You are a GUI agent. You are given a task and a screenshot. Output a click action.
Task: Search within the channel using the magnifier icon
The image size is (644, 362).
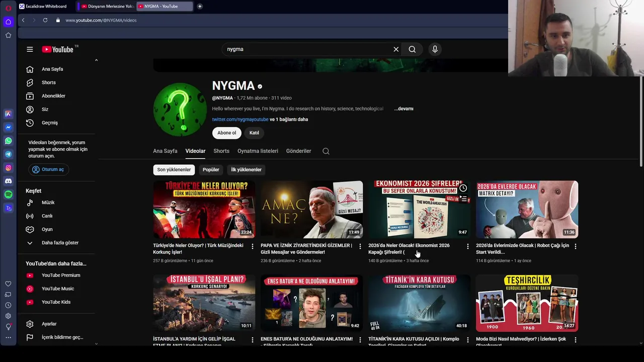[326, 151]
